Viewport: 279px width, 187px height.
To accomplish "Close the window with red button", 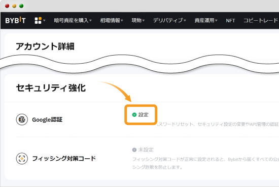I will tap(7, 6).
